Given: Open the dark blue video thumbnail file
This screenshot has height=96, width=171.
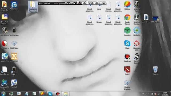Looking at the screenshot, I should [156, 19].
